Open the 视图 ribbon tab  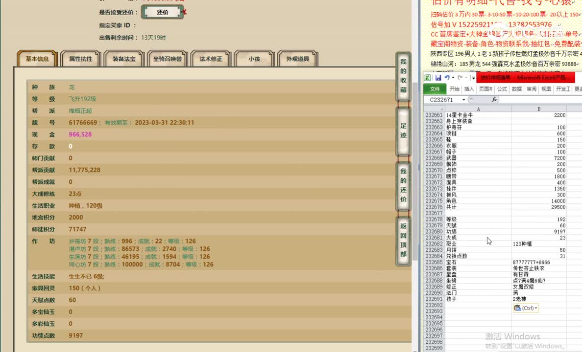click(x=546, y=89)
